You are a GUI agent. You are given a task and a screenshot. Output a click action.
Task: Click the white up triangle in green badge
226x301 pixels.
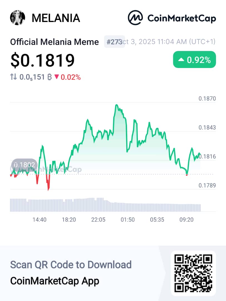pyautogui.click(x=181, y=60)
